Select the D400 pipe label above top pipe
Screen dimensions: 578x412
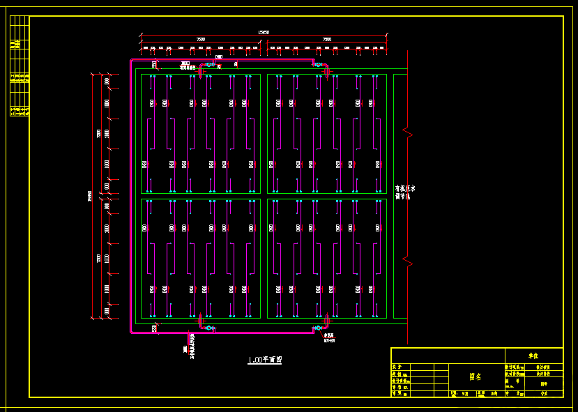(219, 56)
